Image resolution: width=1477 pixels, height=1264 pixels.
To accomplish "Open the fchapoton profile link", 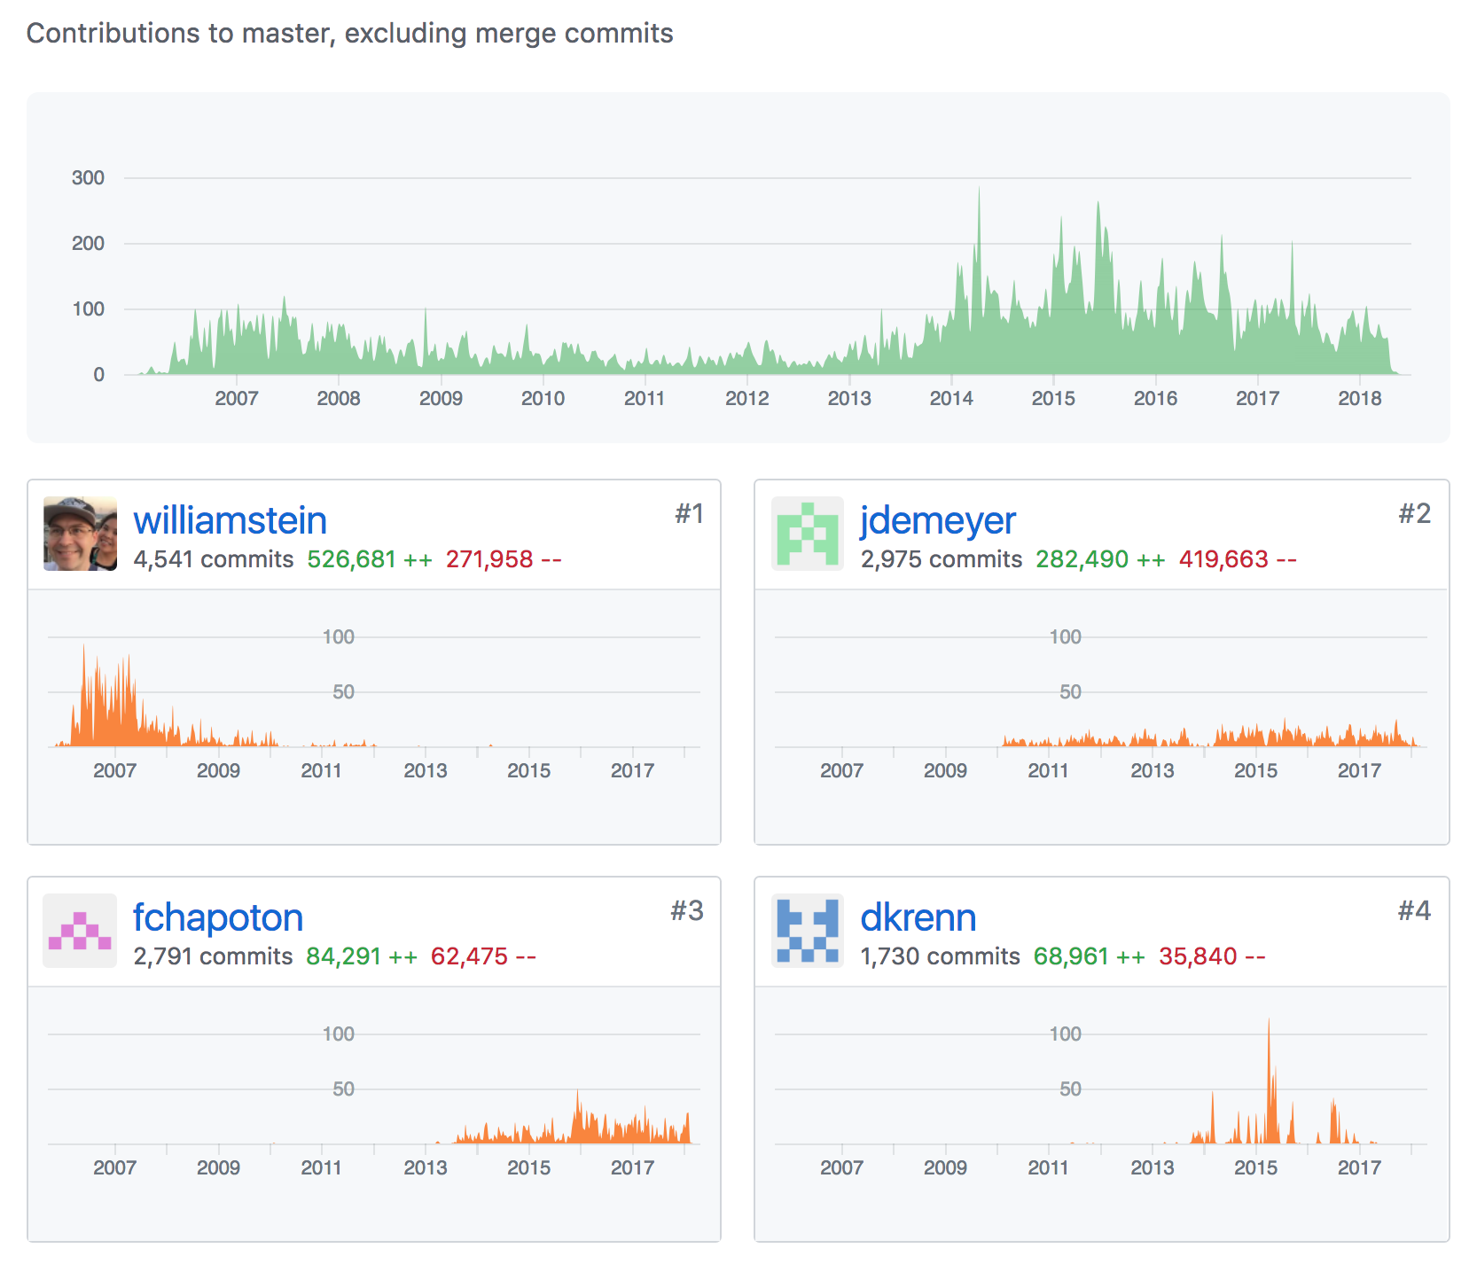I will [x=218, y=918].
